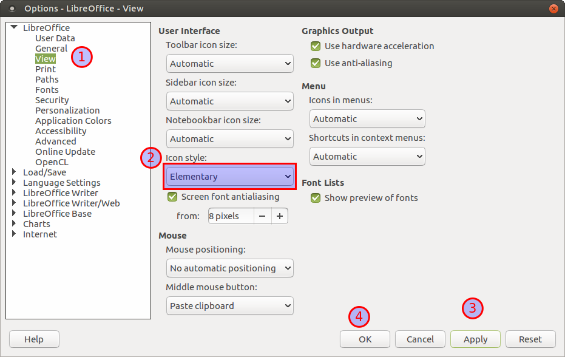The width and height of the screenshot is (565, 357).
Task: Click the Apply button
Action: pos(475,339)
